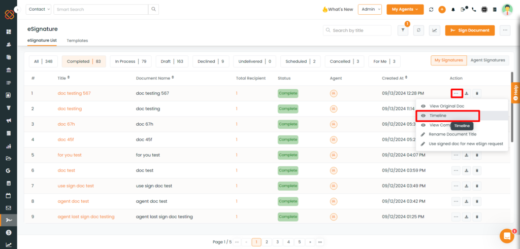This screenshot has height=249, width=520.
Task: Open the phone dialer icon
Action: [474, 10]
